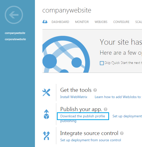Open the Quick Start cloud lightning icon
Screen dimensions: 142x147
pos(45,22)
